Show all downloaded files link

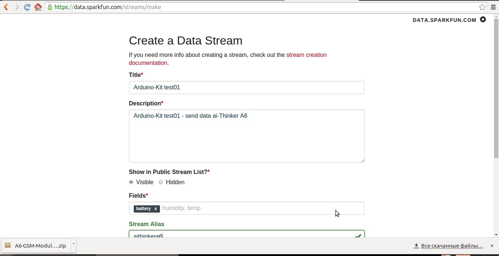(x=452, y=246)
